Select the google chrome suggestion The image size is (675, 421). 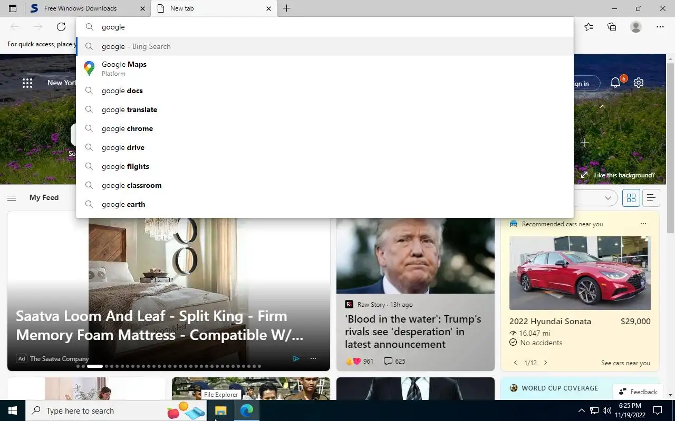click(325, 128)
